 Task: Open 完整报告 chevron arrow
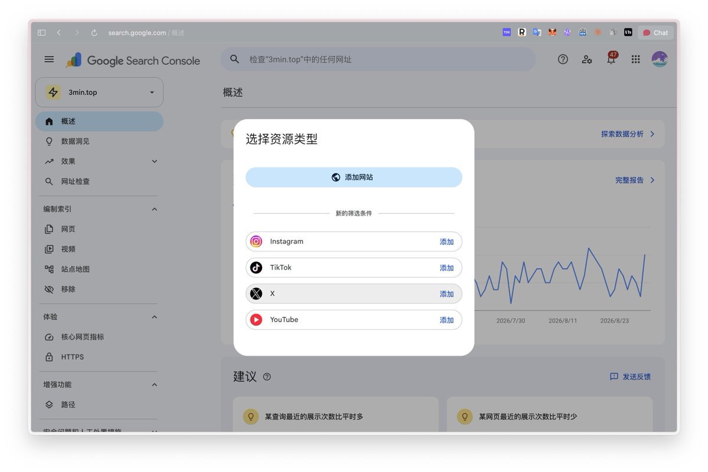652,180
